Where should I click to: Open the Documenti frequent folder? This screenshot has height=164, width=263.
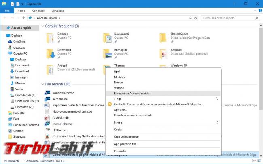tap(116, 38)
